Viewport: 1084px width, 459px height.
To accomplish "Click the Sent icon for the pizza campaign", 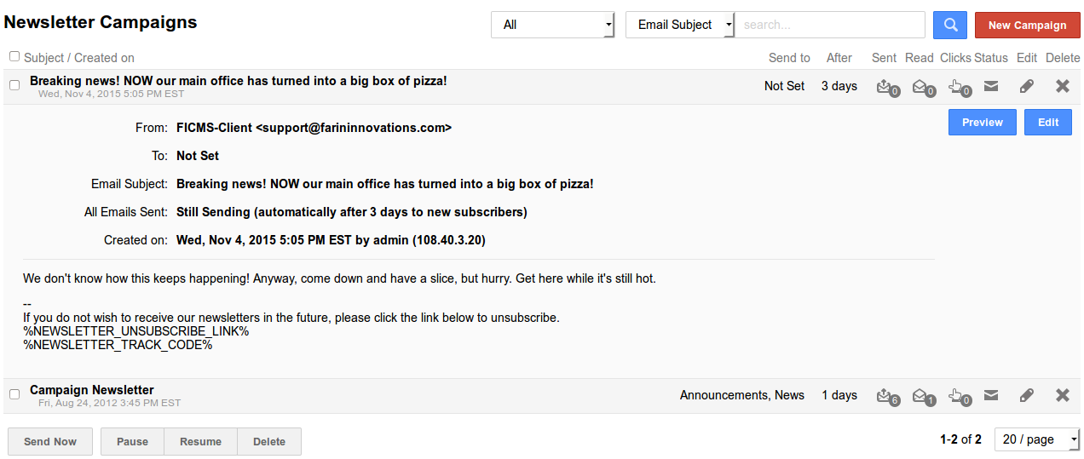I will (x=885, y=86).
